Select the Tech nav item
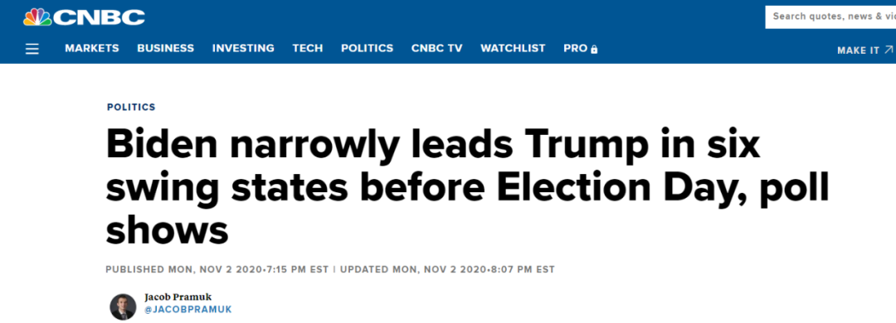 (x=308, y=49)
